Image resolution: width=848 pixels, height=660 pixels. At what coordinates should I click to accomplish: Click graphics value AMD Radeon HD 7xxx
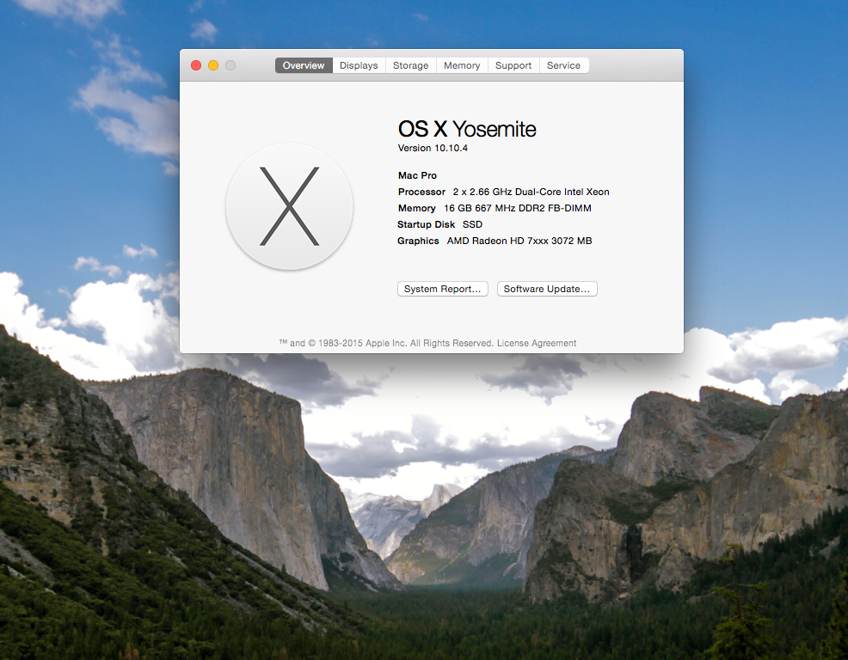tap(519, 241)
